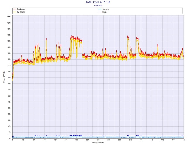
Task: Click the 113.0 y-axis value
Action: coord(9,41)
